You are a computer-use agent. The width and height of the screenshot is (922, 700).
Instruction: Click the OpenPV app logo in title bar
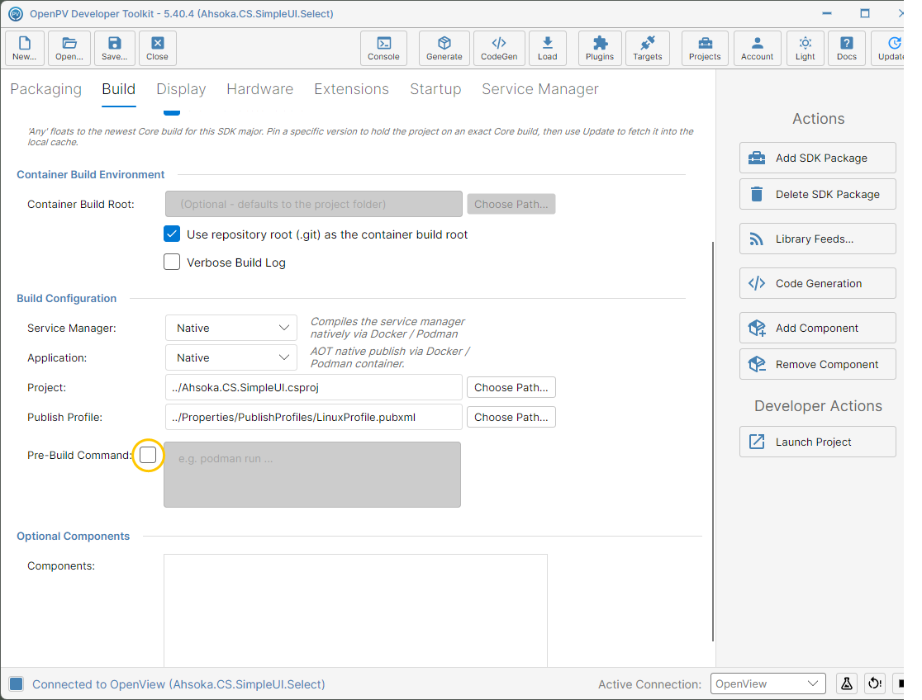coord(16,13)
